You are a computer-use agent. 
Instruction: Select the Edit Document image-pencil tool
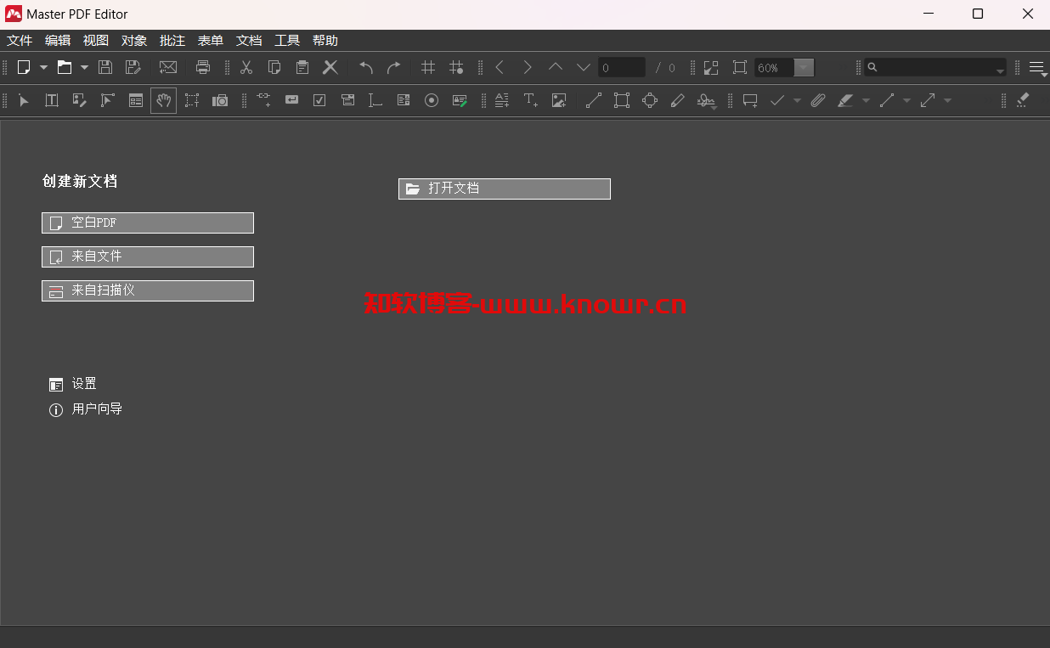tap(80, 100)
